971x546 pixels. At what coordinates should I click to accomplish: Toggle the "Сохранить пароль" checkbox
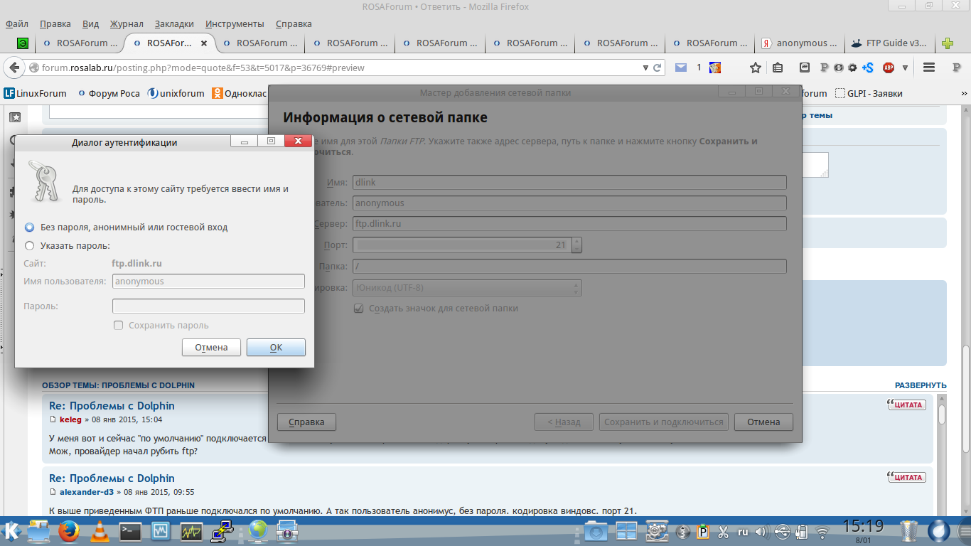(x=119, y=326)
